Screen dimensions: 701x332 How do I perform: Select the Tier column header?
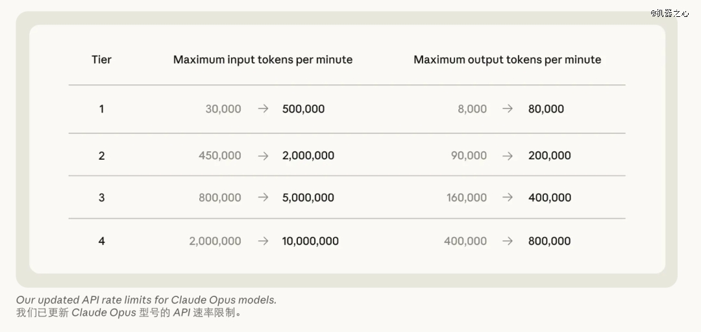pyautogui.click(x=101, y=60)
